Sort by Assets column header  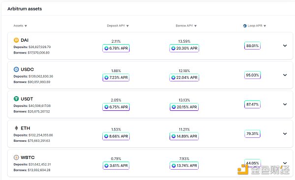coord(20,26)
